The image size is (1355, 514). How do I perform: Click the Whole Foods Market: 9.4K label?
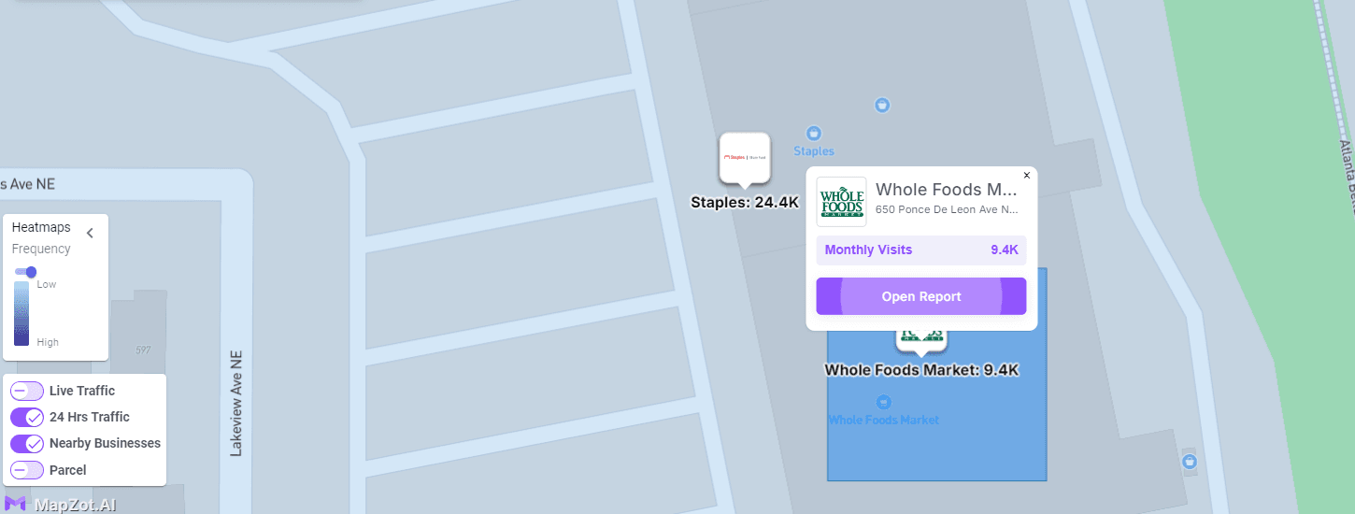tap(921, 370)
